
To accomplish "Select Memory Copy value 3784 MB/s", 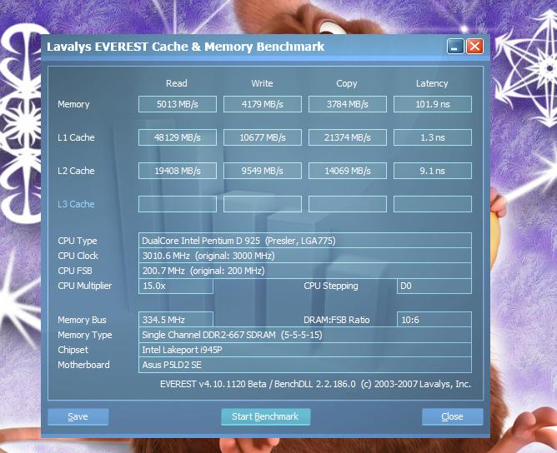I will [348, 104].
